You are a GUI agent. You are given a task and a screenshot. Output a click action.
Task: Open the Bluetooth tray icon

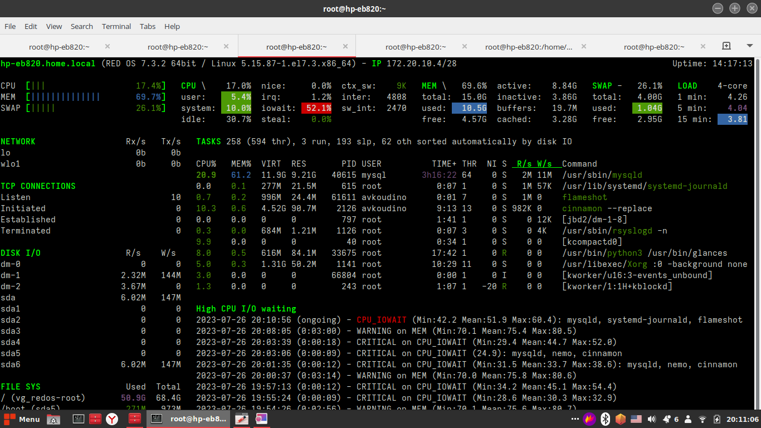tap(605, 419)
